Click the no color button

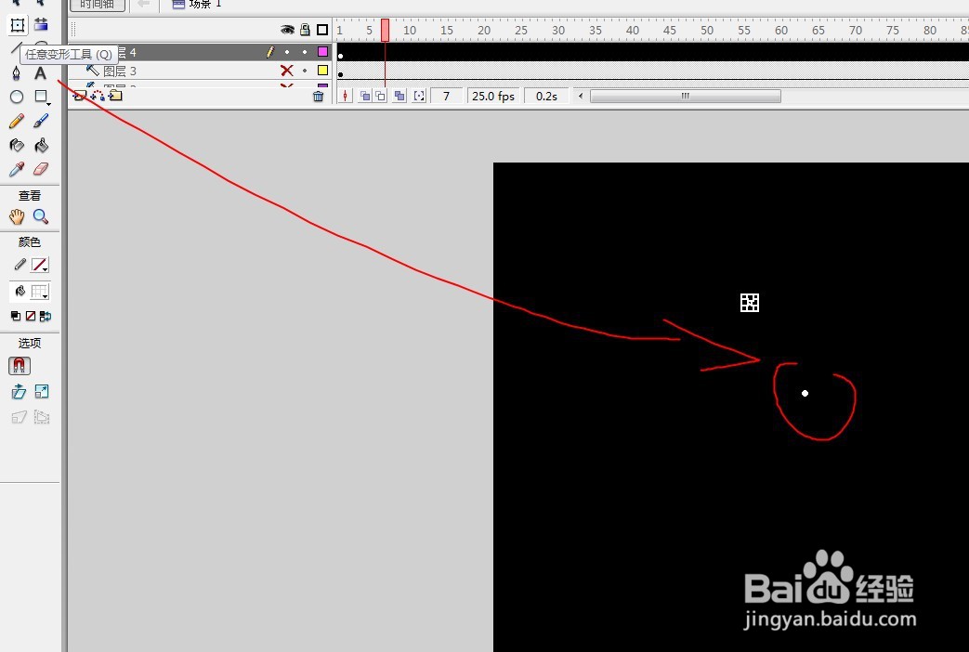(31, 316)
